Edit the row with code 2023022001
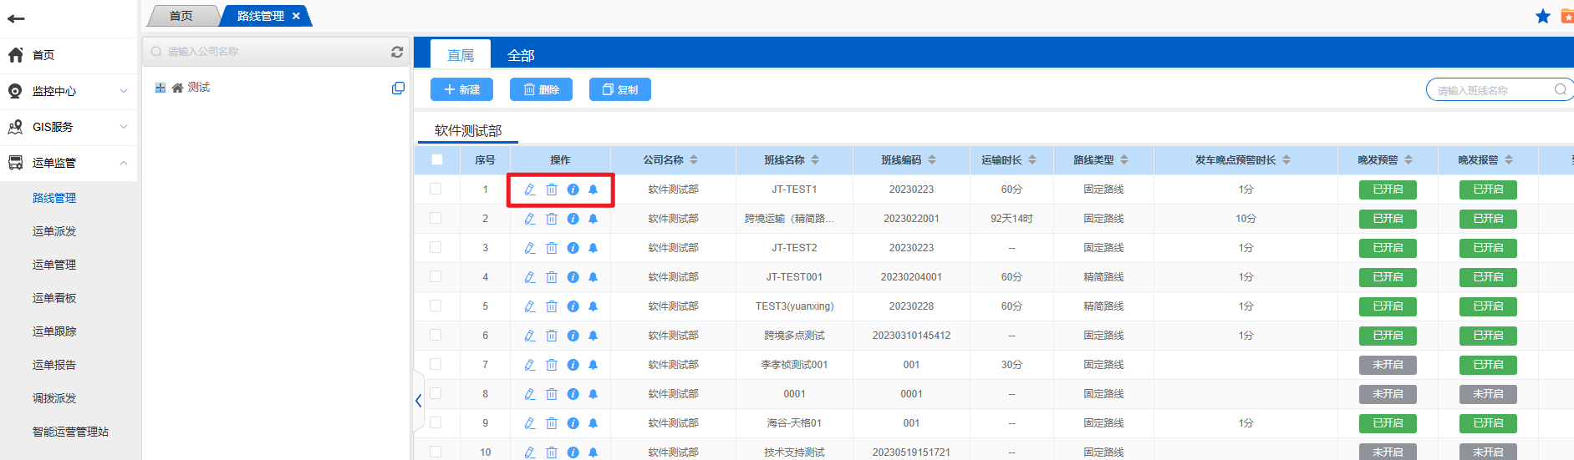Image resolution: width=1574 pixels, height=460 pixels. [x=530, y=219]
